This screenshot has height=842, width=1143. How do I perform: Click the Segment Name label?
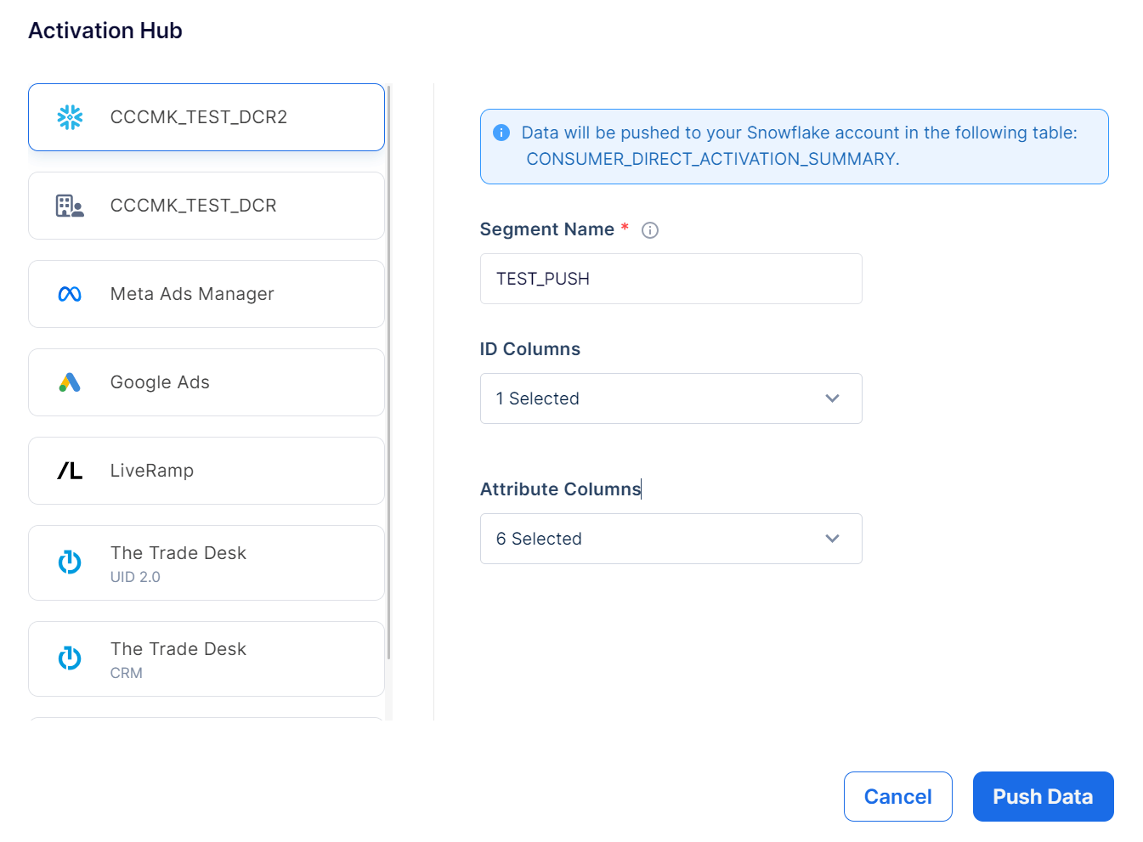point(547,229)
